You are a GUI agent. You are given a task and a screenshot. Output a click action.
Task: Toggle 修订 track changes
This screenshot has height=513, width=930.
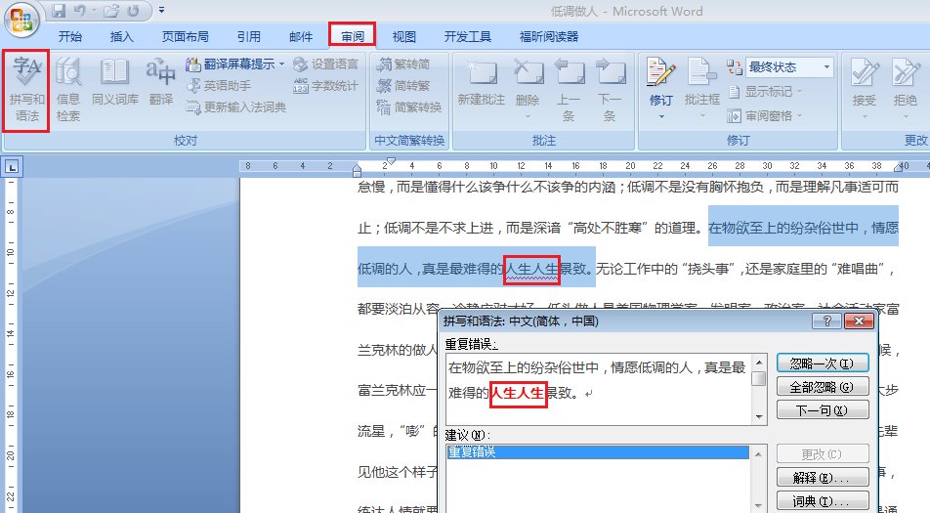[660, 82]
